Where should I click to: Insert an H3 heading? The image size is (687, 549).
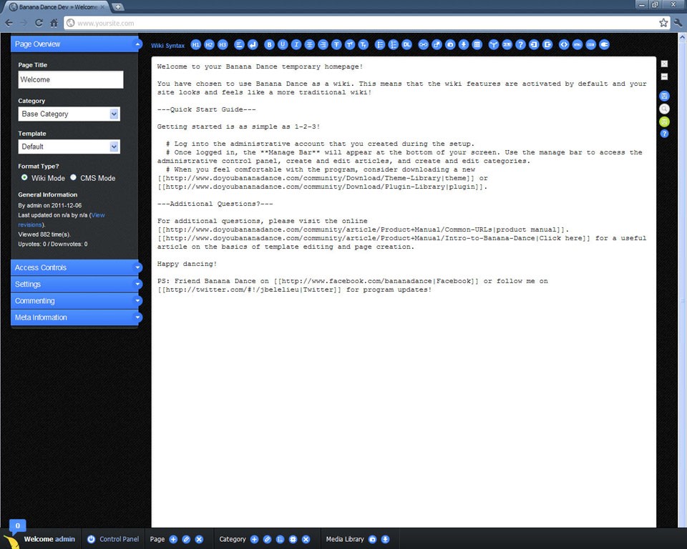(223, 44)
